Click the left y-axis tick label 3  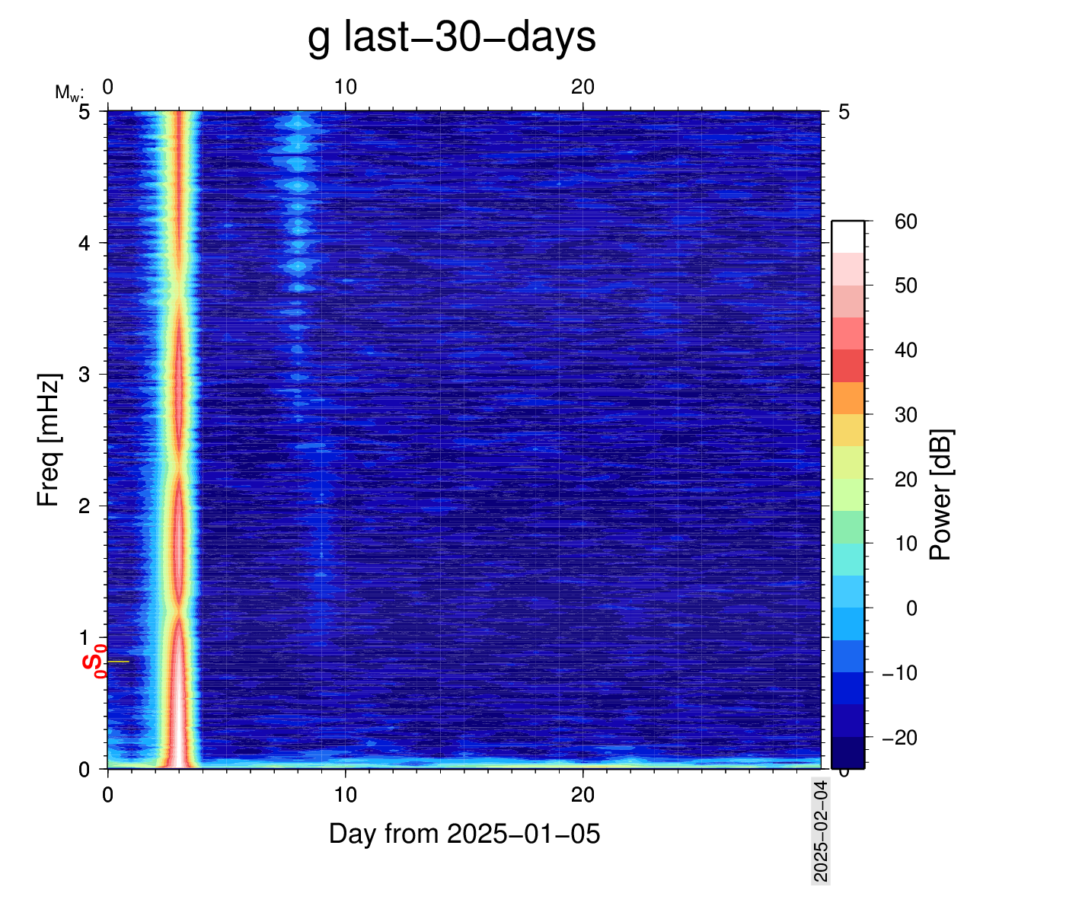[84, 375]
